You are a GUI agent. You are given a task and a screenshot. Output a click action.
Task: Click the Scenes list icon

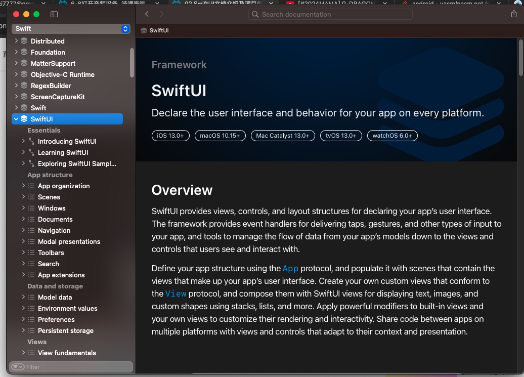click(x=31, y=197)
